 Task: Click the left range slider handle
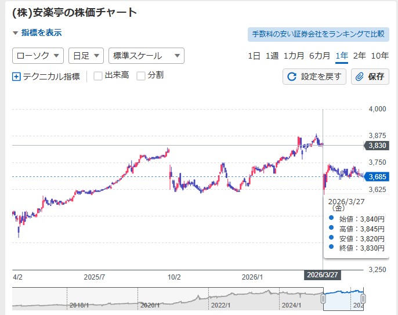pyautogui.click(x=323, y=299)
